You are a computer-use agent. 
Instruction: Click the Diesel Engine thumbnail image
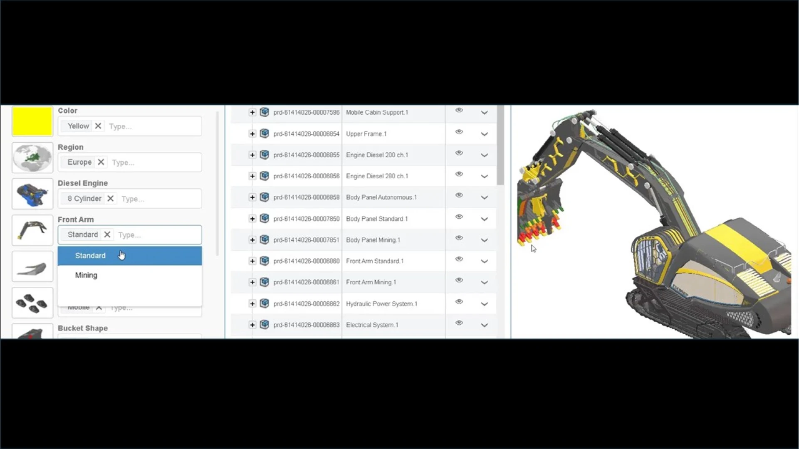point(32,194)
